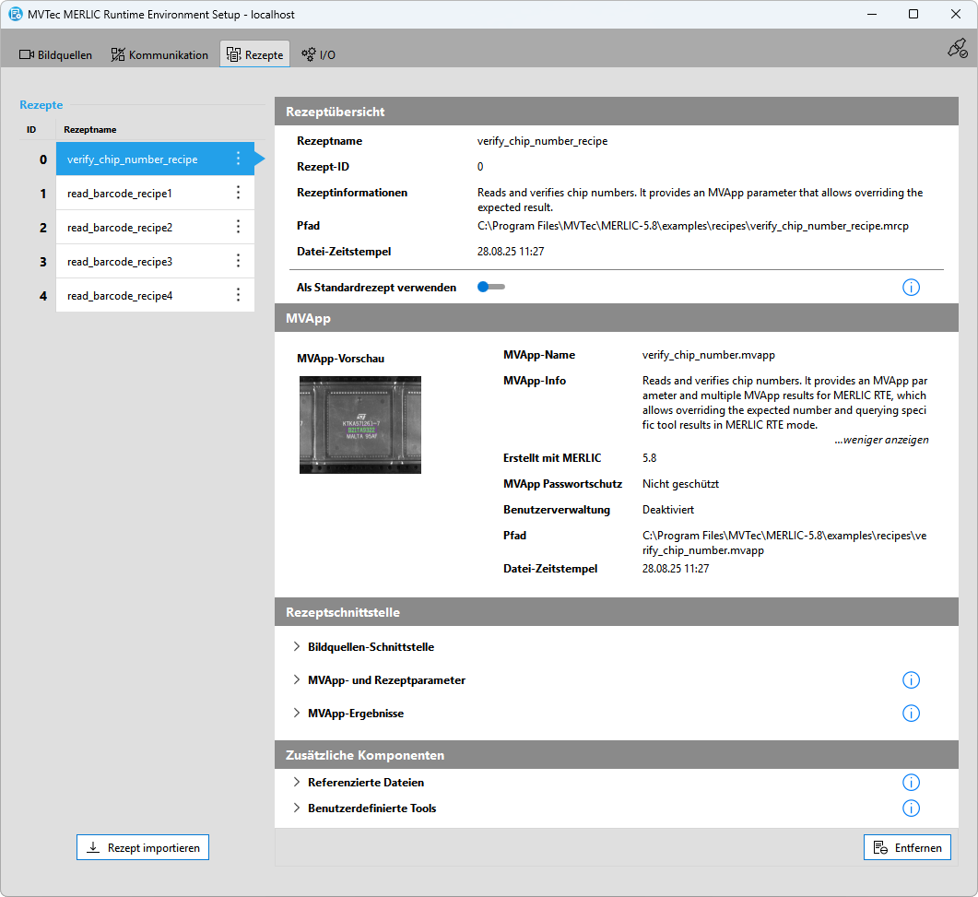This screenshot has height=897, width=978.
Task: Open three-dot menu for read_barcode_recipe2
Action: coord(238,227)
